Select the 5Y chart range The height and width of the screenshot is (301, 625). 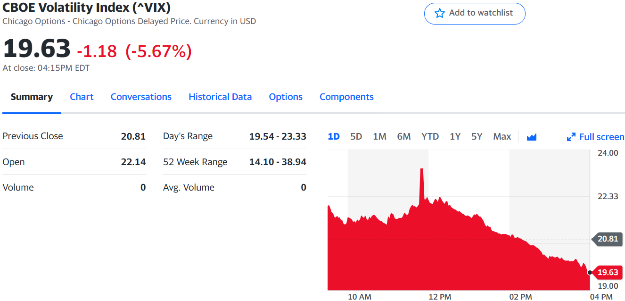[x=477, y=136]
